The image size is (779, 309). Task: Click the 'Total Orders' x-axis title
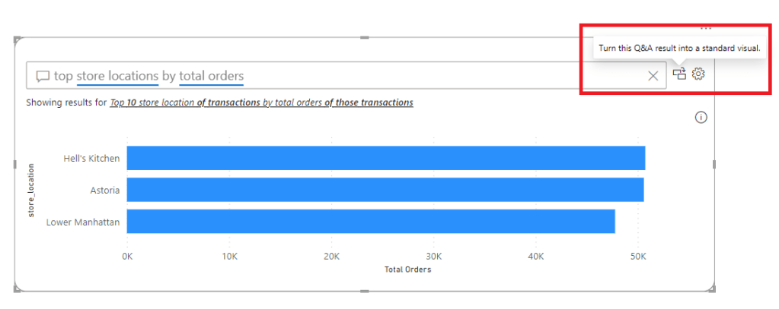click(x=407, y=270)
